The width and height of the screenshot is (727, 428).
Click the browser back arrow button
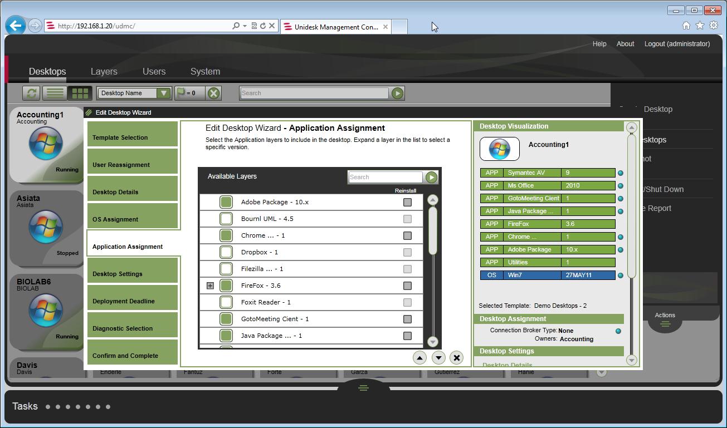coord(16,25)
